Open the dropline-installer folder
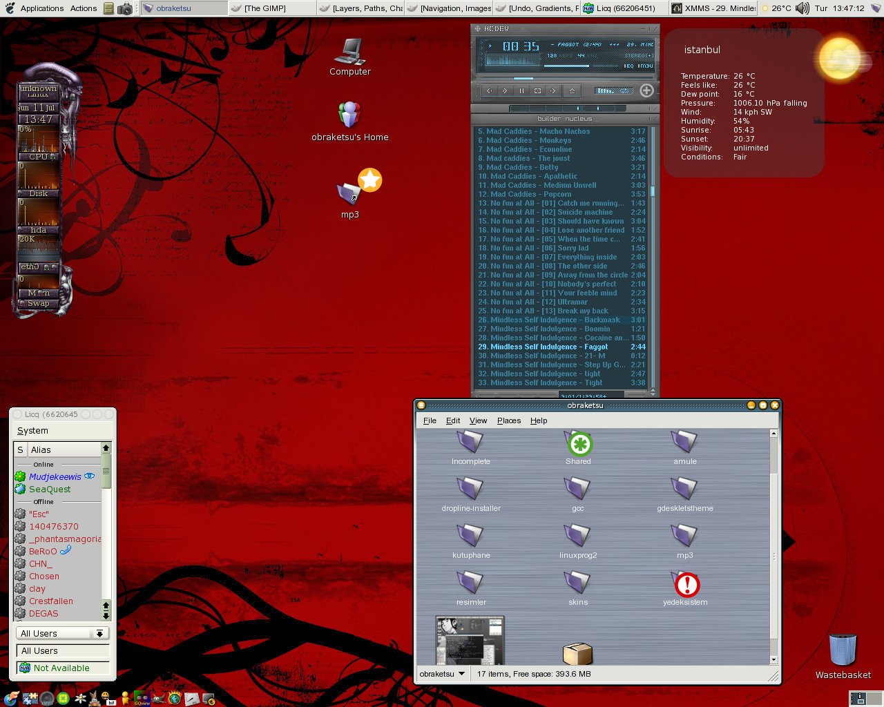 coord(471,494)
